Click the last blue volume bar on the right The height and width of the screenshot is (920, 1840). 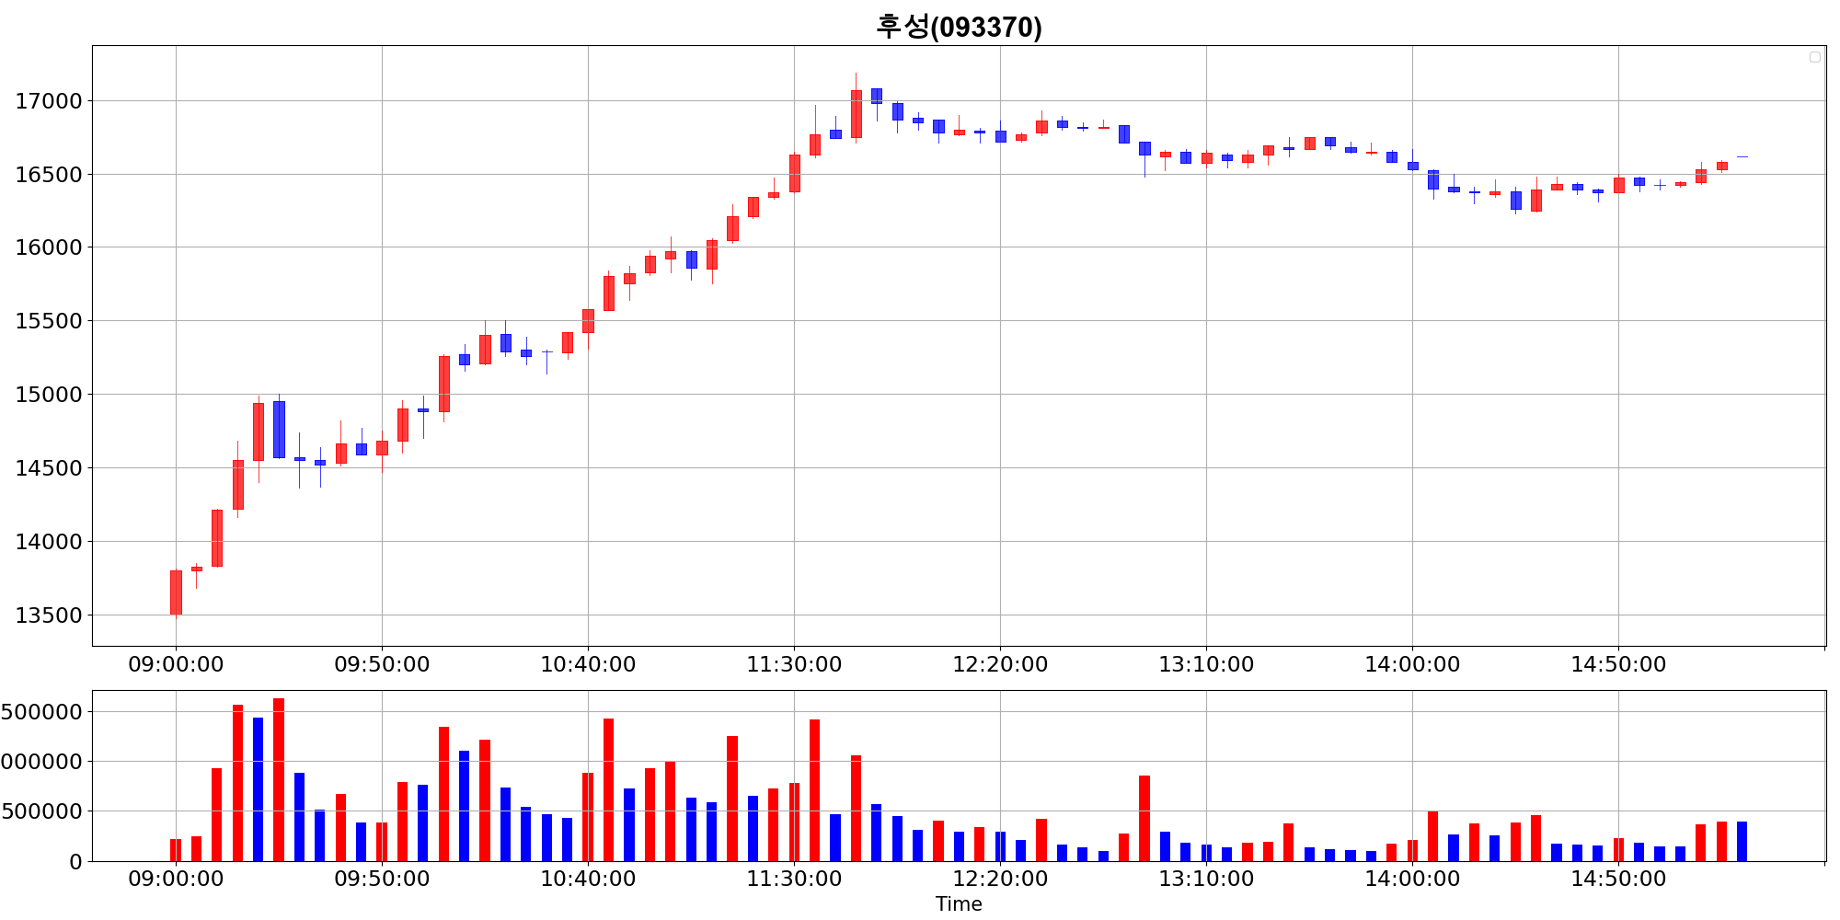click(1742, 841)
